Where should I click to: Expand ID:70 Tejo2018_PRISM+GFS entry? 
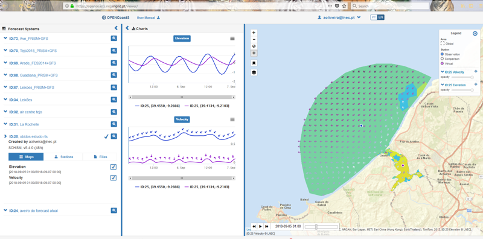[x=5, y=51]
